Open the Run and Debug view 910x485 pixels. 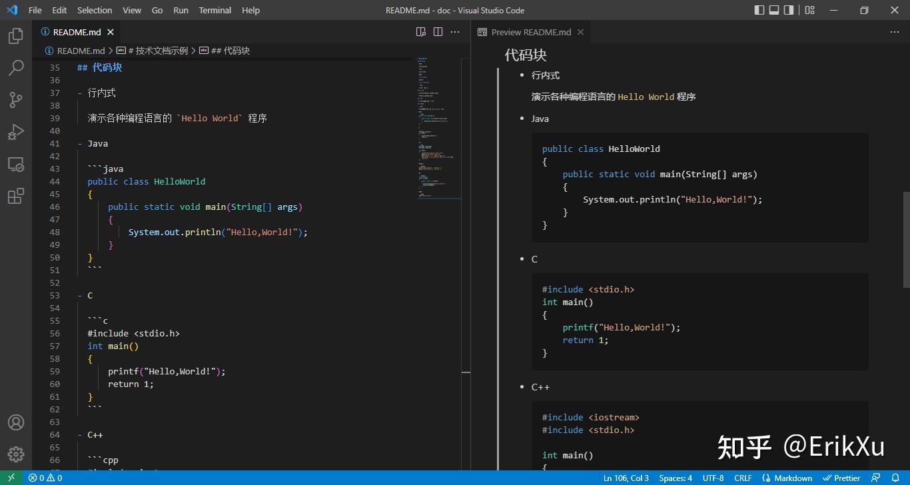16,132
